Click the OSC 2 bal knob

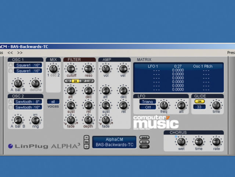click(18, 120)
